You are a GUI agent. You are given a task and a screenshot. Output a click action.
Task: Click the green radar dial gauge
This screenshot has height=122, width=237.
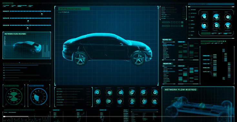(x=14, y=96)
